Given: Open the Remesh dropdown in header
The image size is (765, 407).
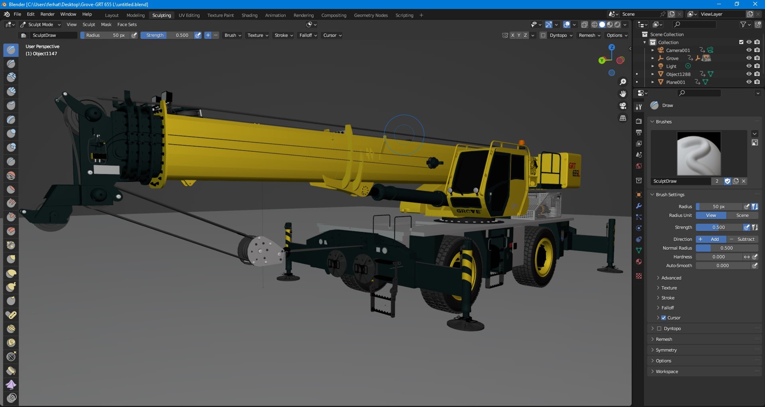Looking at the screenshot, I should point(590,35).
